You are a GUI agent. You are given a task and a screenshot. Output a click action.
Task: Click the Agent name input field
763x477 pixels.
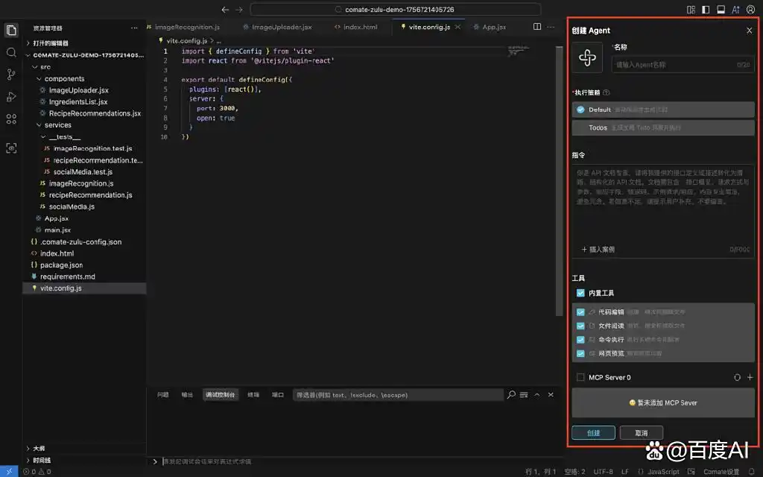[682, 65]
